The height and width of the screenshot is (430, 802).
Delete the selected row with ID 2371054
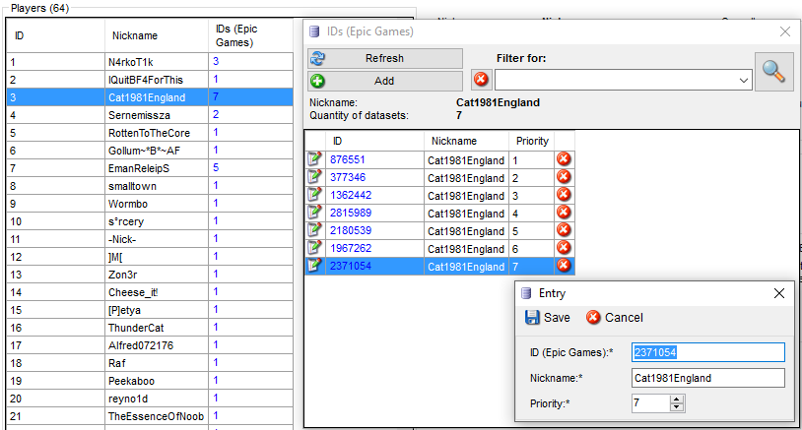(x=564, y=266)
